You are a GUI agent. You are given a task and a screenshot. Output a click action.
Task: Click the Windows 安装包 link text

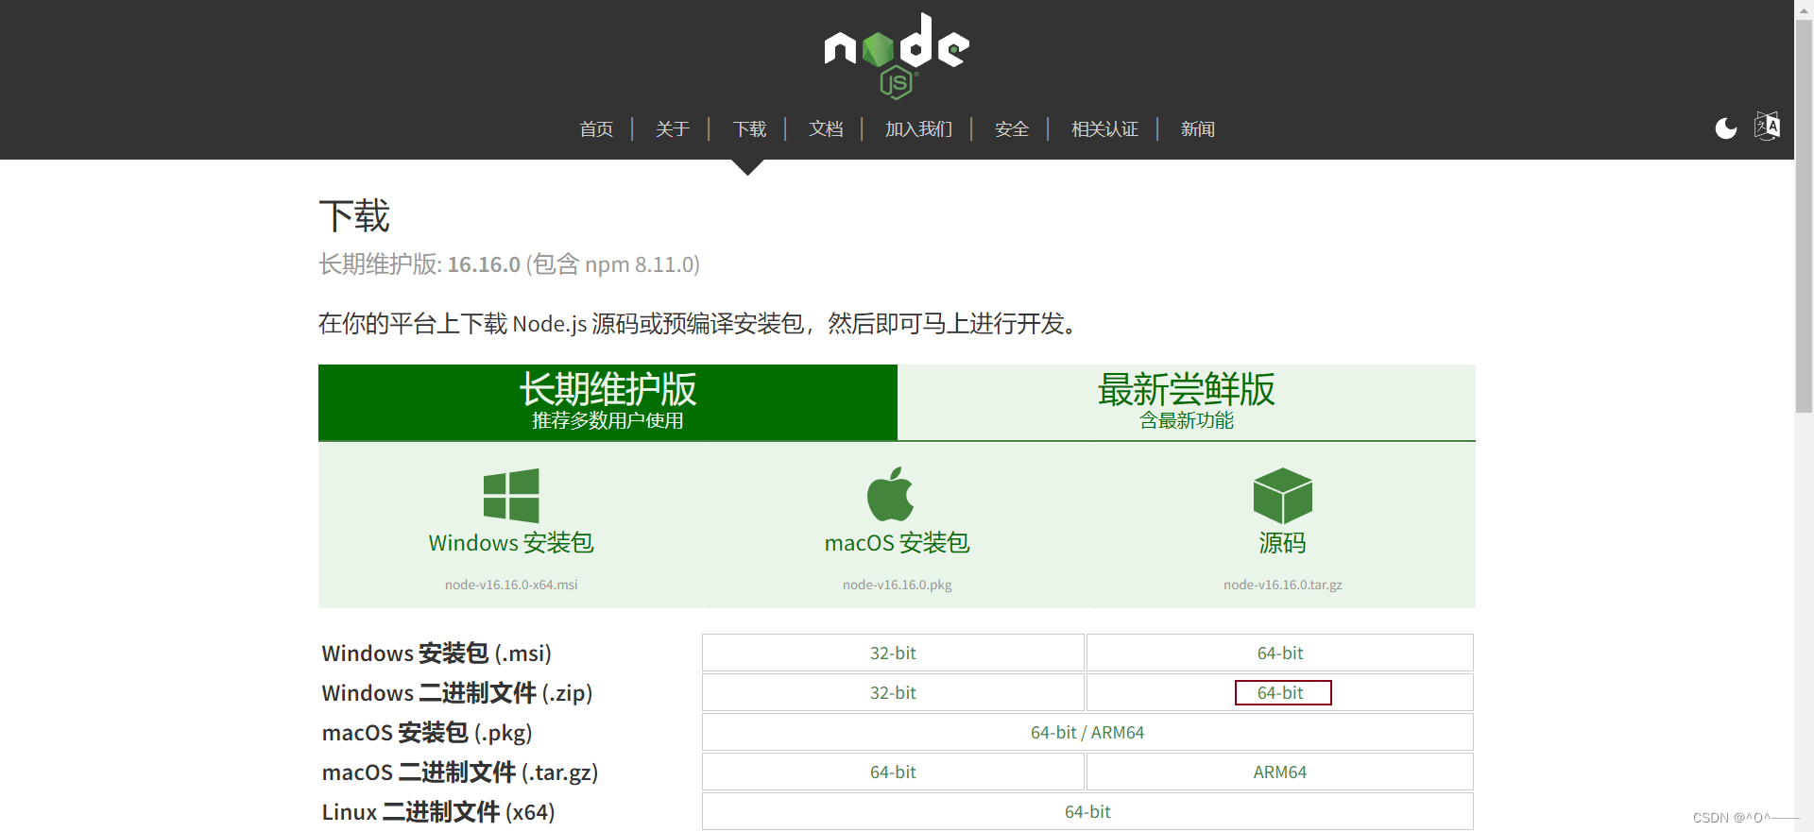pyautogui.click(x=511, y=543)
